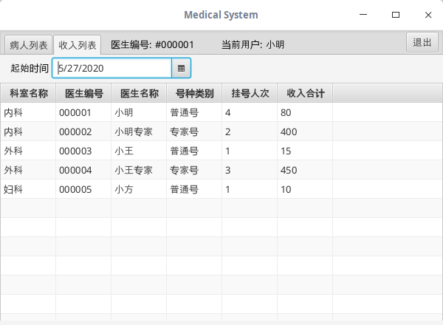Image resolution: width=443 pixels, height=325 pixels.
Task: Sort by 挂号人次 column header
Action: (250, 93)
